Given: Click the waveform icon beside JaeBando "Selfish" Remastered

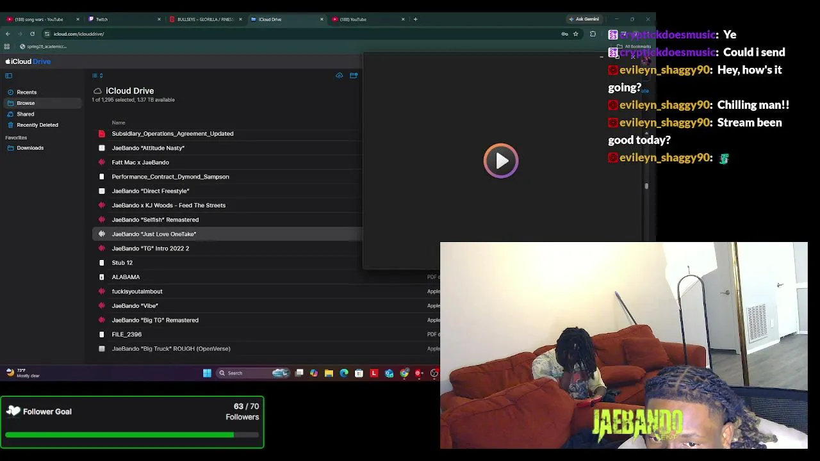Looking at the screenshot, I should 102,220.
